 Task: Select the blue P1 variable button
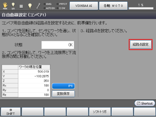[63, 86]
